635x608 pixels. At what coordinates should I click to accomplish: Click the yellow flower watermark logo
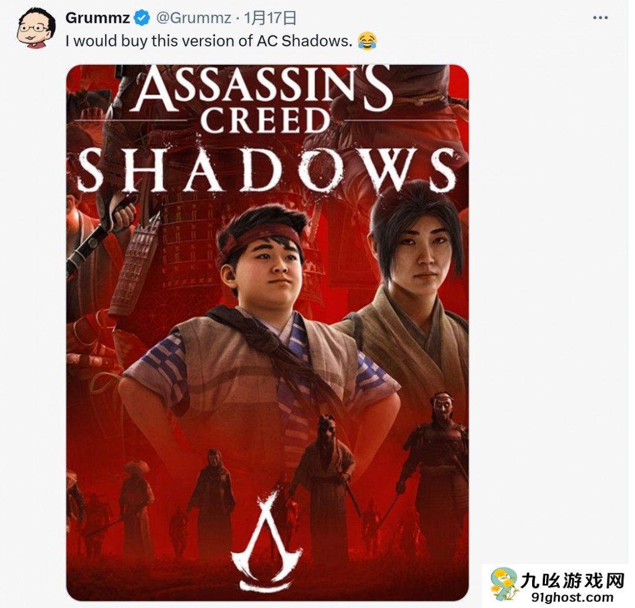point(503,584)
